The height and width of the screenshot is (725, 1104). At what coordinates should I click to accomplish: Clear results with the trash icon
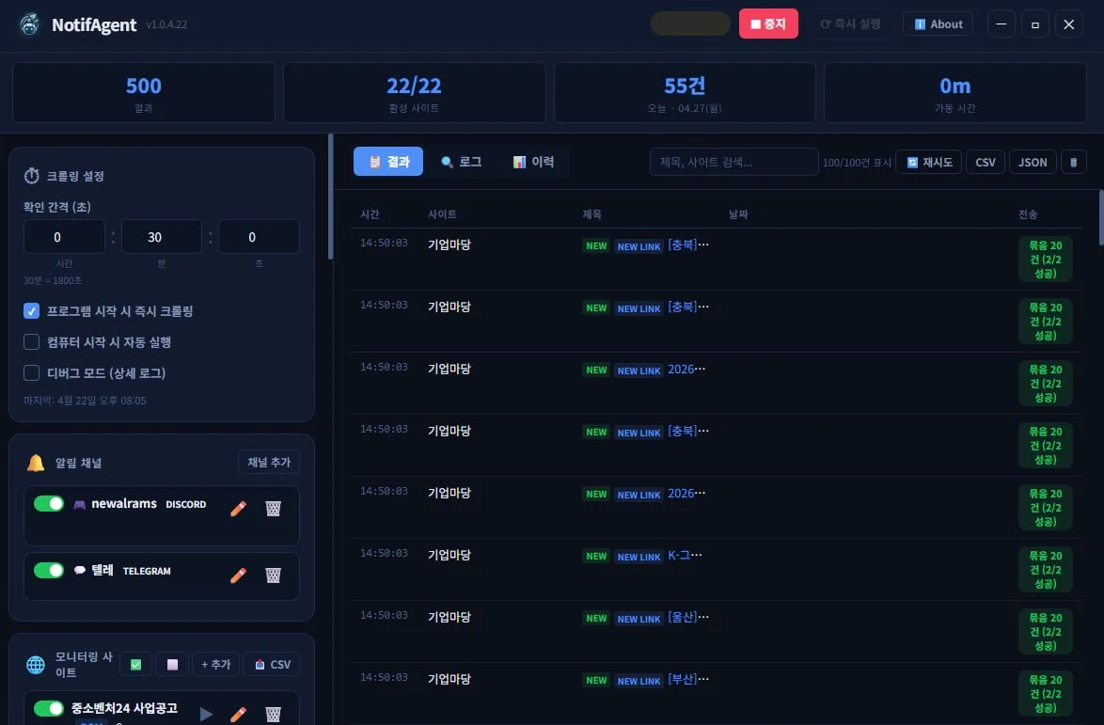point(1074,162)
